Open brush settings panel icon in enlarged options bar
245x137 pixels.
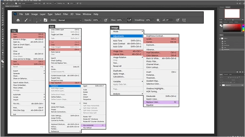pyautogui.click(x=46, y=20)
